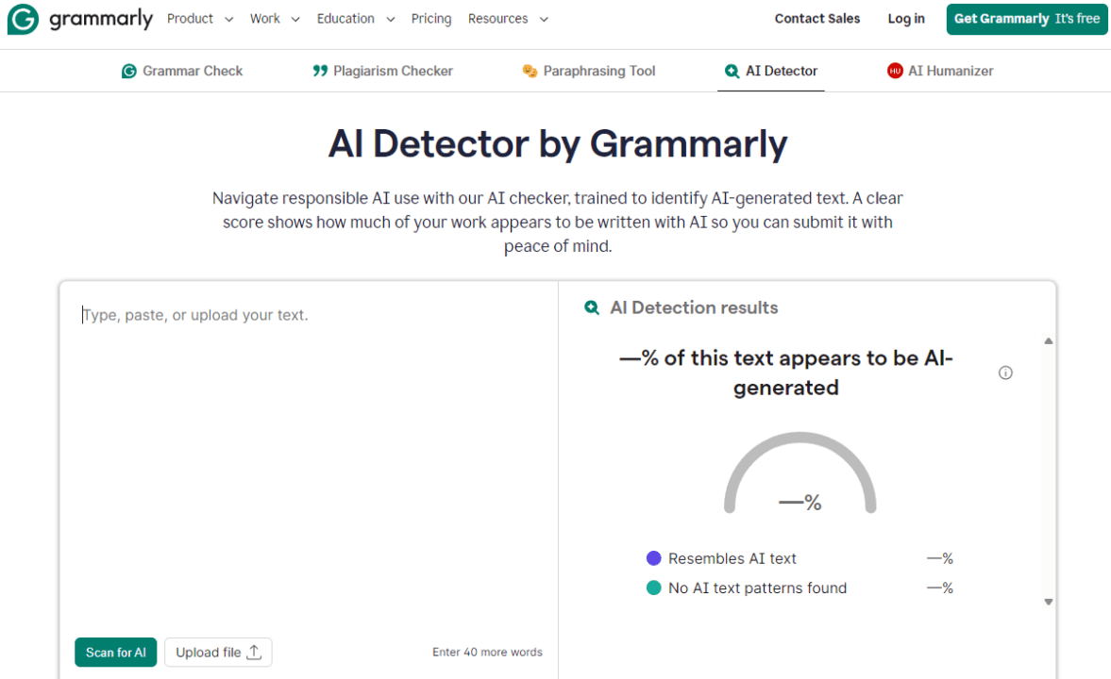1111x679 pixels.
Task: Click the Grammarly logo
Action: [x=79, y=19]
